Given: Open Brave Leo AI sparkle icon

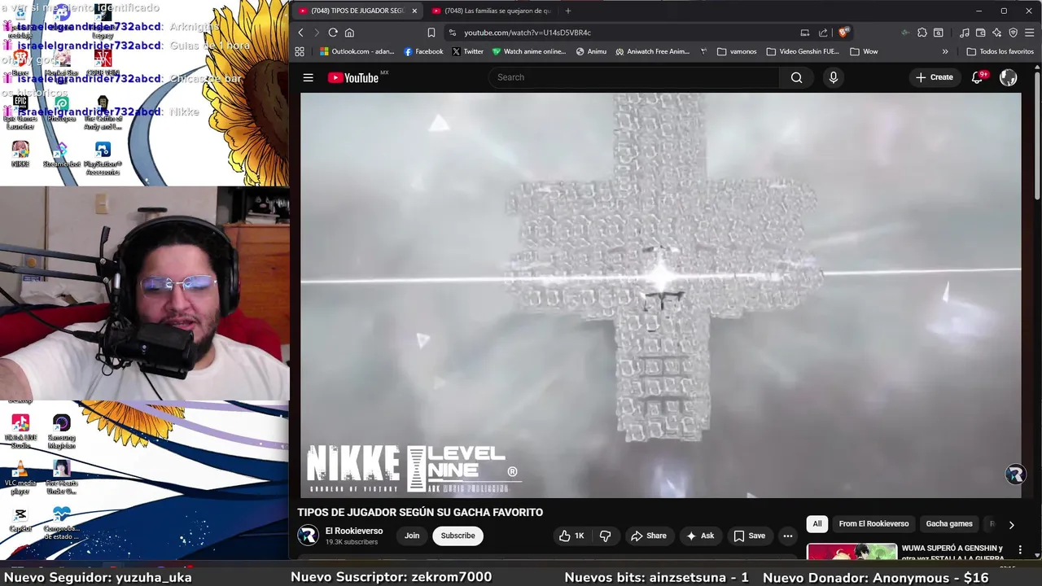Looking at the screenshot, I should click(996, 33).
